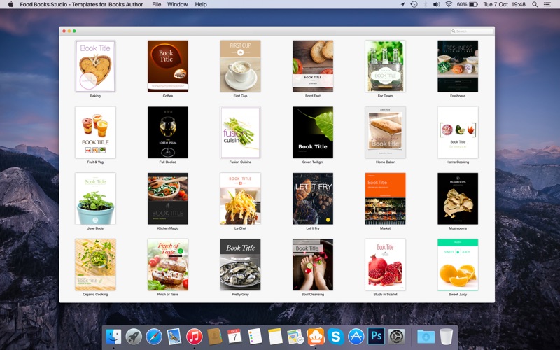Click the location services arrow icon
This screenshot has height=350, width=560.
tap(403, 4)
